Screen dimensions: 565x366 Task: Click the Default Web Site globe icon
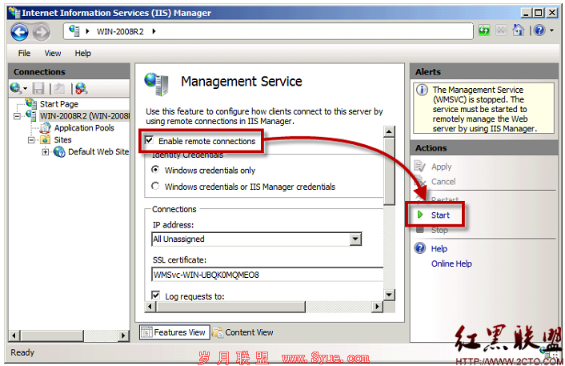coord(59,152)
